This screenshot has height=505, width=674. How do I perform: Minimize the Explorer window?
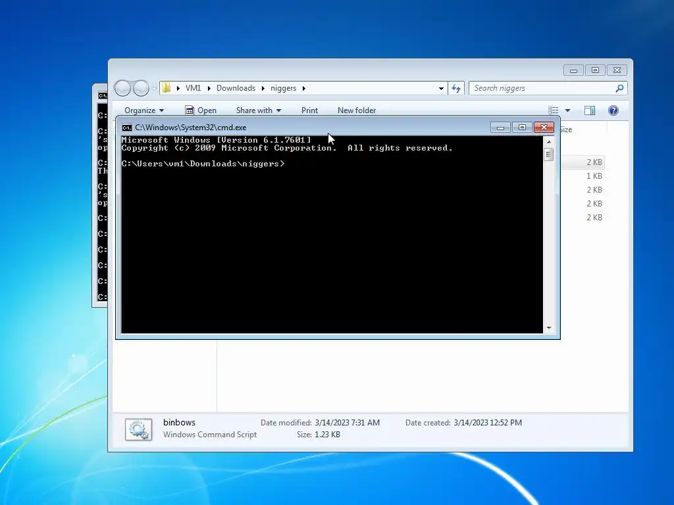tap(573, 70)
